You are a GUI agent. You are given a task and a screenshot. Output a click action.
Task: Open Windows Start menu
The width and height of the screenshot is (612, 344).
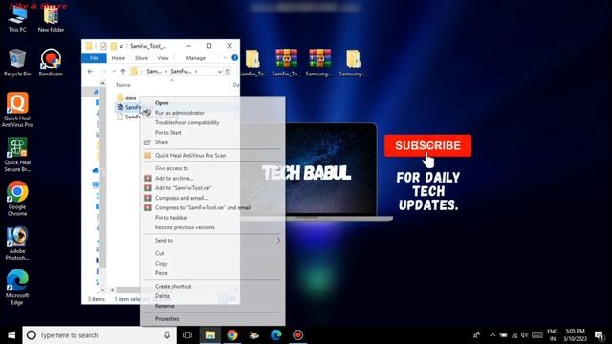click(x=11, y=335)
